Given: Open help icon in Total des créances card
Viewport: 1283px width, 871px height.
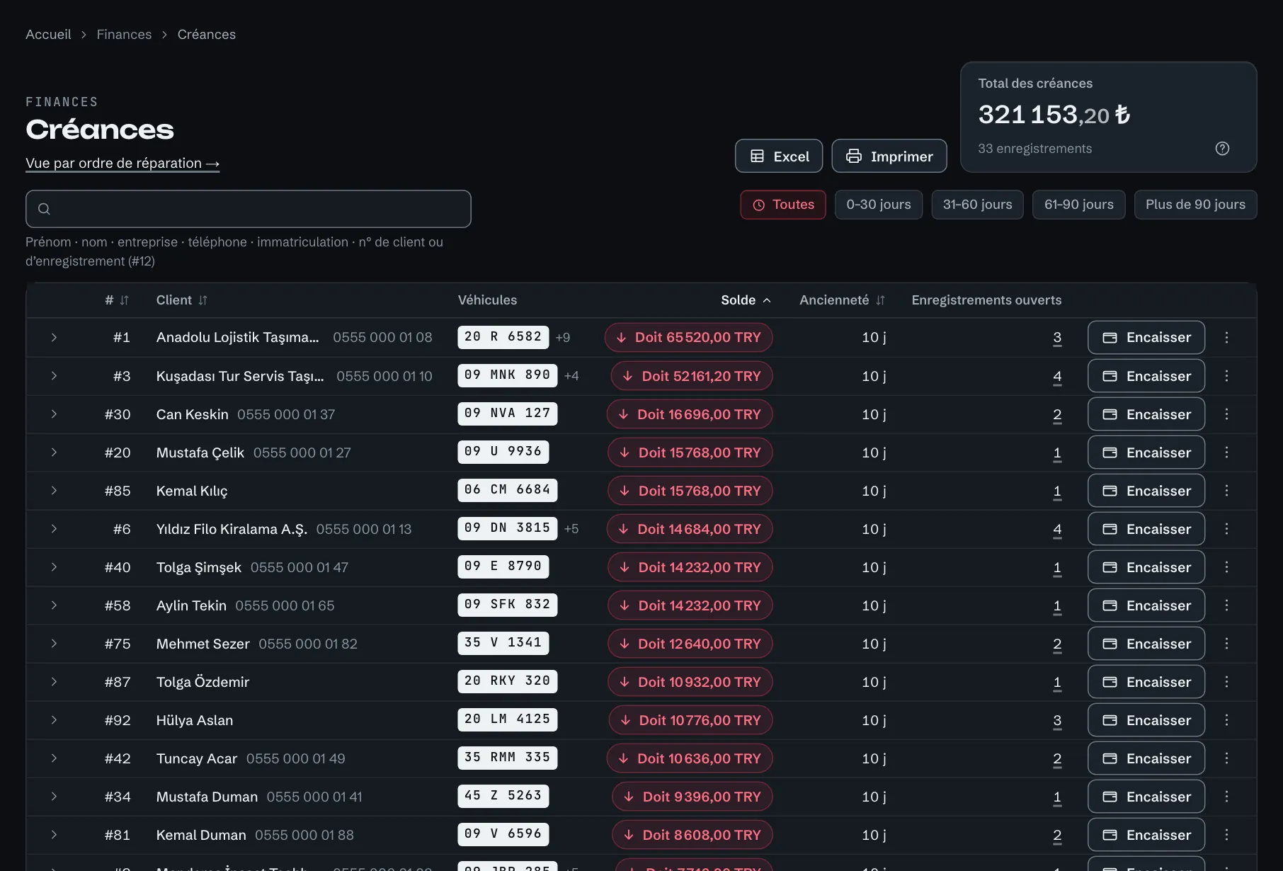Looking at the screenshot, I should tap(1222, 149).
